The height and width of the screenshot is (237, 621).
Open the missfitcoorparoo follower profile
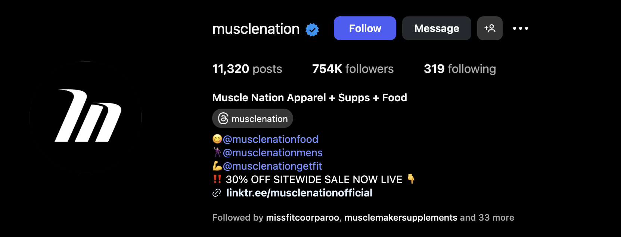coord(302,218)
